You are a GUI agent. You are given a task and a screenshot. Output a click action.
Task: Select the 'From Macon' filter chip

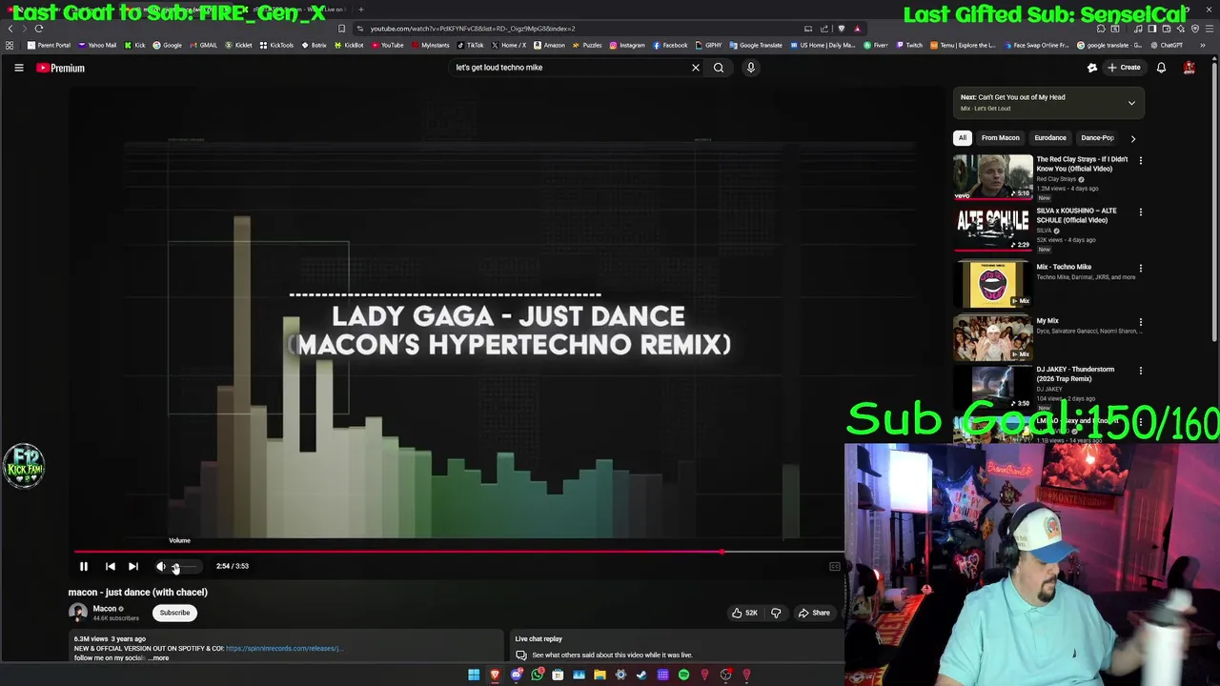(1000, 138)
